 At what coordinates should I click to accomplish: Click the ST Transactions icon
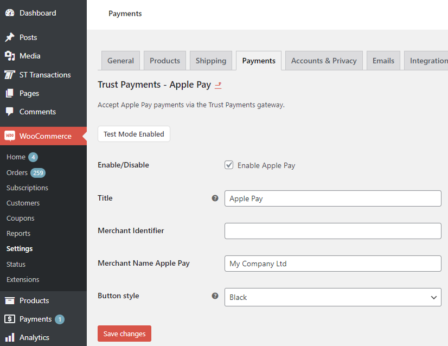10,75
